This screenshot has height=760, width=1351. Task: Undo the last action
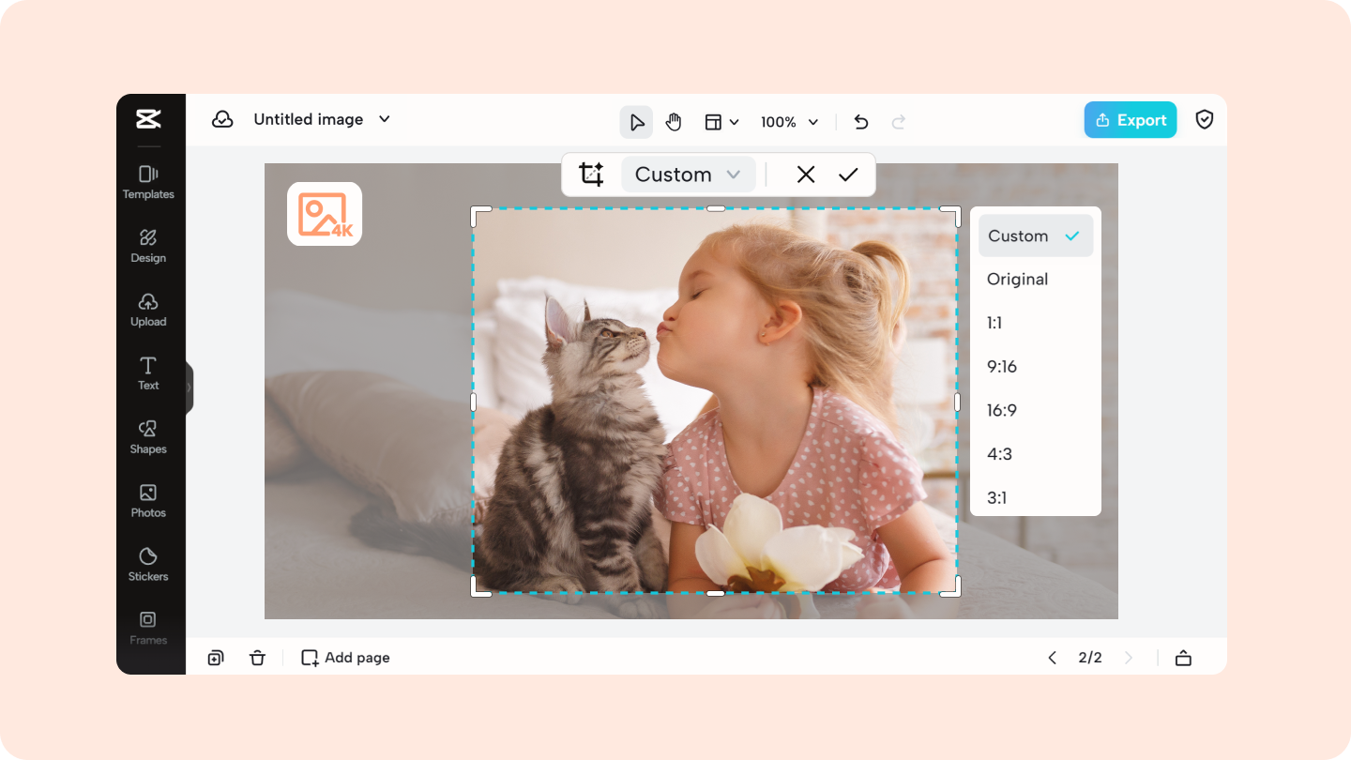pos(861,122)
